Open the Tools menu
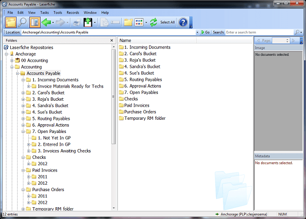 [x=58, y=13]
